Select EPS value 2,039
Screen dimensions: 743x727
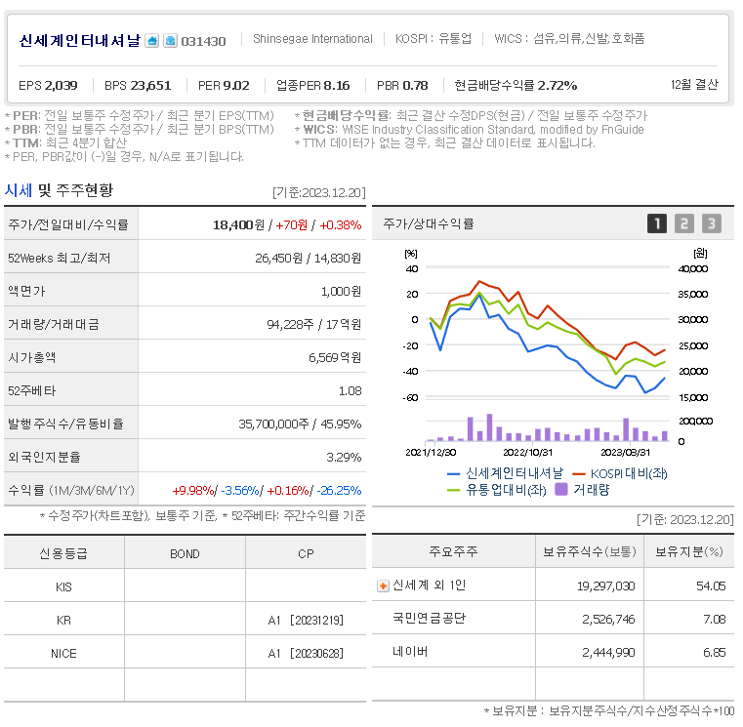point(62,86)
